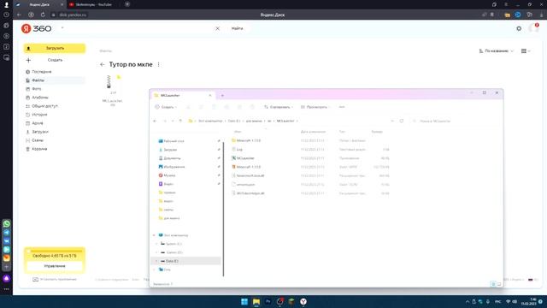
Task: Open Сортировать dropdown in Explorer
Action: (279, 107)
